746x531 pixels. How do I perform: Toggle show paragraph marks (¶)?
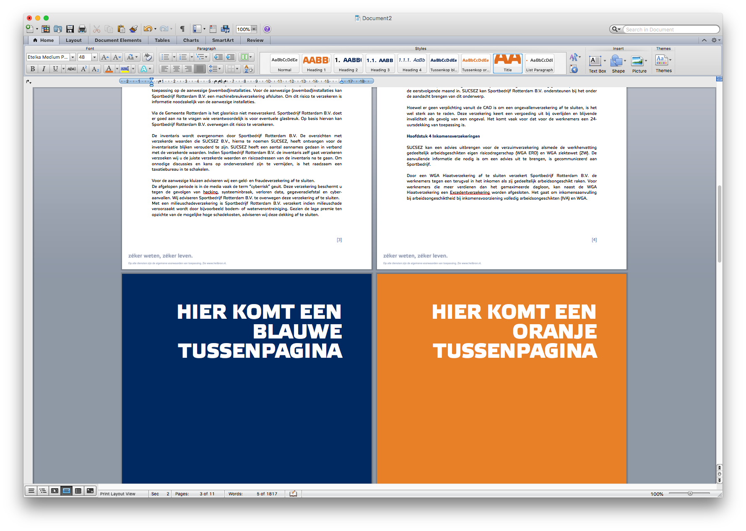tap(182, 29)
